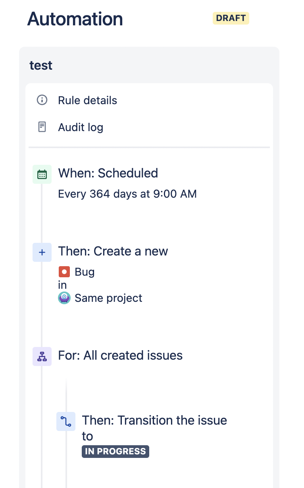Click the schedule text Every 364 days at 9:00 AM

pos(127,194)
